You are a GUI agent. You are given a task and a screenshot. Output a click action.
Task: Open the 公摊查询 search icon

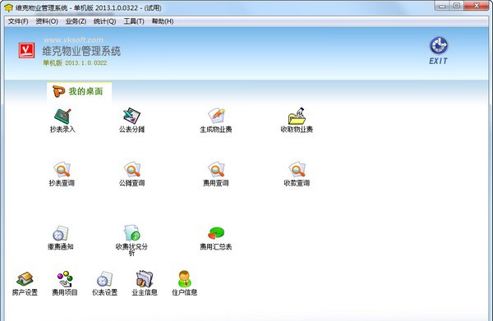[x=131, y=170]
